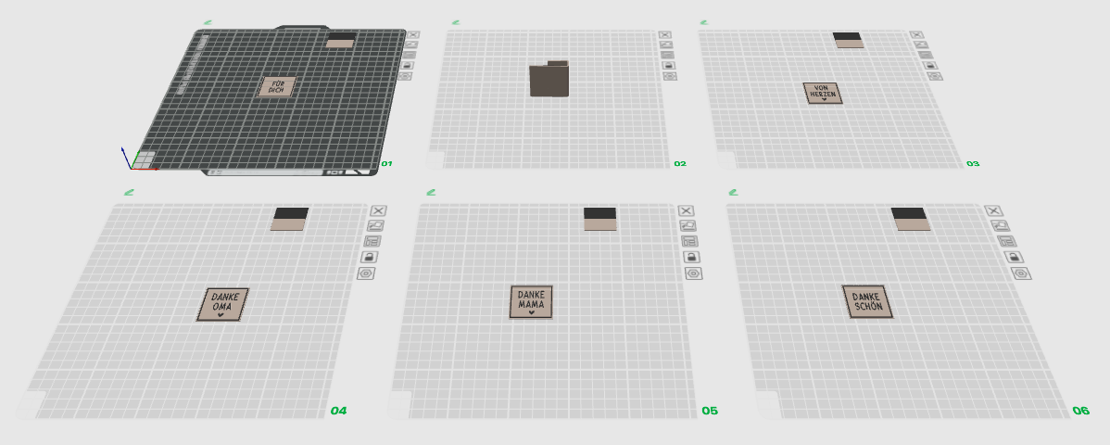Image resolution: width=1110 pixels, height=445 pixels.
Task: Toggle the lock on plate 06
Action: pos(1014,257)
